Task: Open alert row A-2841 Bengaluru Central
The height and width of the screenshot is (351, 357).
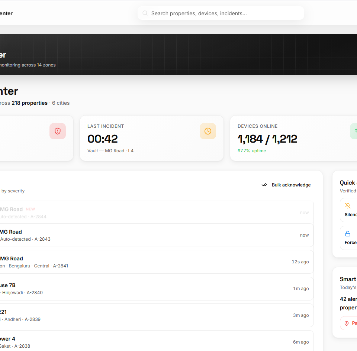Action: coord(157,262)
